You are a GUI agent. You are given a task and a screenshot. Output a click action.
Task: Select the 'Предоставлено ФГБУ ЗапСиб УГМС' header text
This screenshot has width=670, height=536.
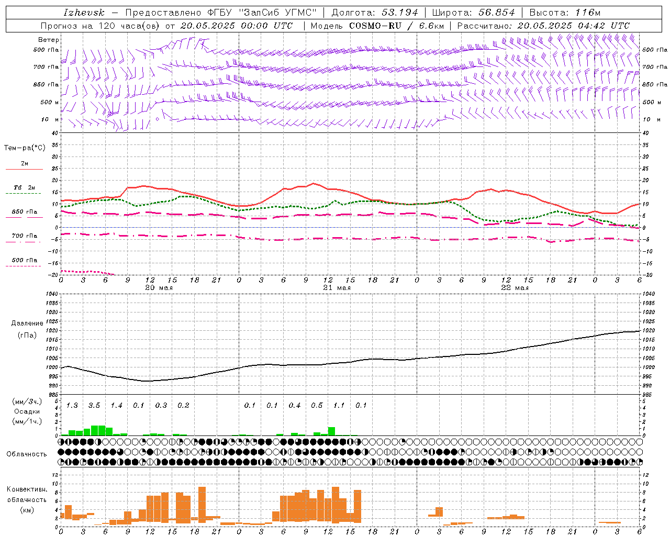(x=221, y=13)
